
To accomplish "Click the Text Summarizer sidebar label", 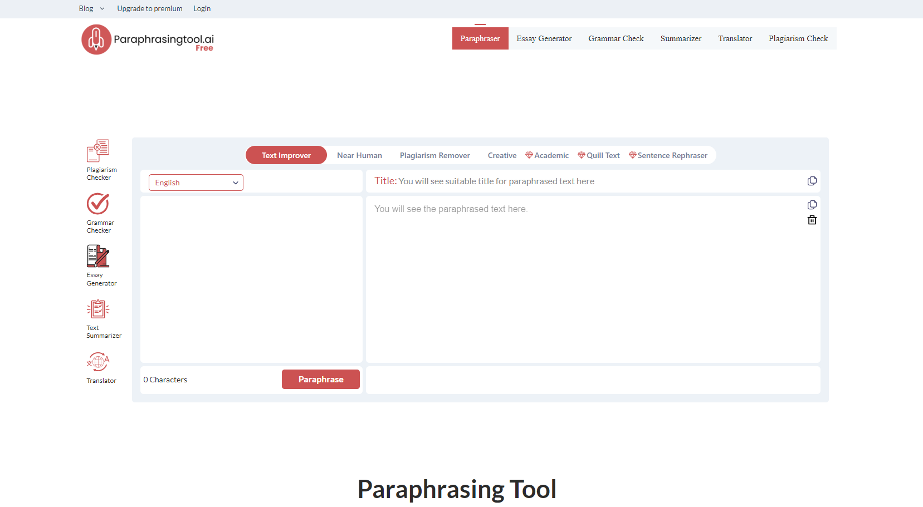I will pyautogui.click(x=104, y=332).
